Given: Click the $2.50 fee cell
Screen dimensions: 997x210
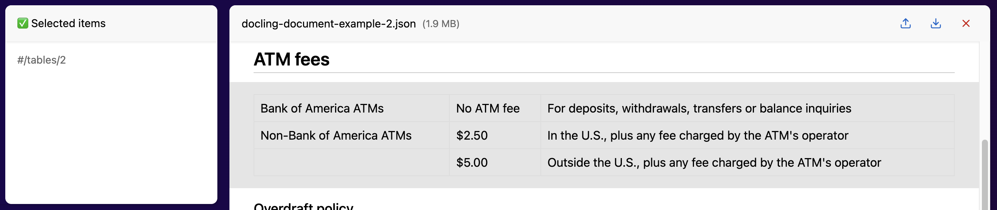Looking at the screenshot, I should point(495,135).
